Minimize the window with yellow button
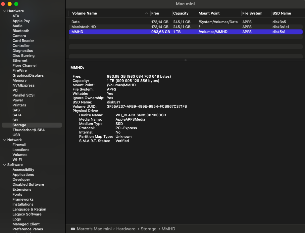The image size is (305, 233). tap(10, 4)
